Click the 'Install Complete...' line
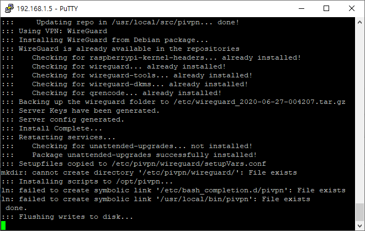This screenshot has height=231, width=365. (52, 128)
